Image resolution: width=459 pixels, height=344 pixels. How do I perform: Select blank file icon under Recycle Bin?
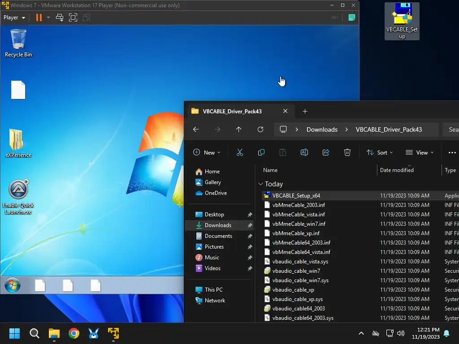(x=18, y=90)
